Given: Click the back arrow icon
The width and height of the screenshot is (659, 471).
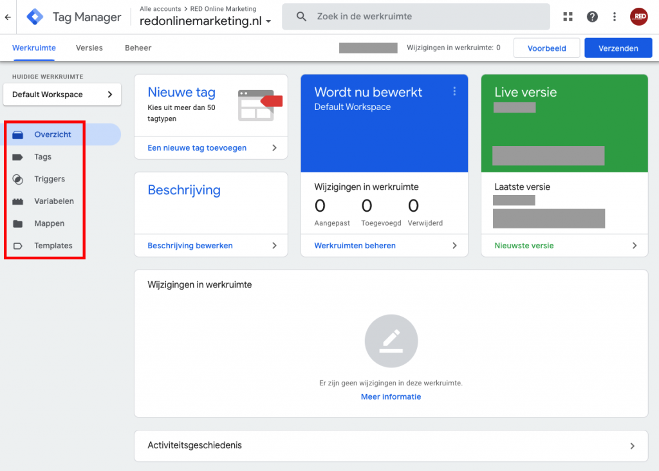Looking at the screenshot, I should pyautogui.click(x=8, y=17).
